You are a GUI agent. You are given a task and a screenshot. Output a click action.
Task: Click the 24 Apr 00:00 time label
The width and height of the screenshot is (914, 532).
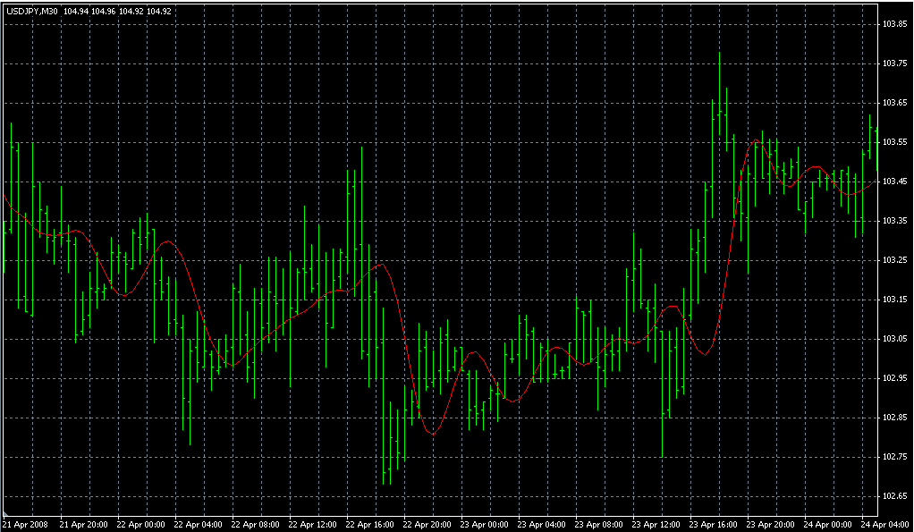[x=827, y=524]
